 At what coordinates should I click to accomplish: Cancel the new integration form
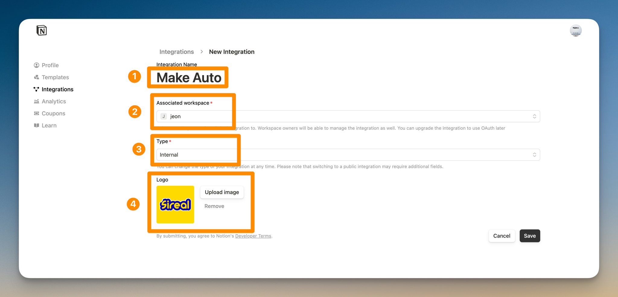tap(502, 236)
